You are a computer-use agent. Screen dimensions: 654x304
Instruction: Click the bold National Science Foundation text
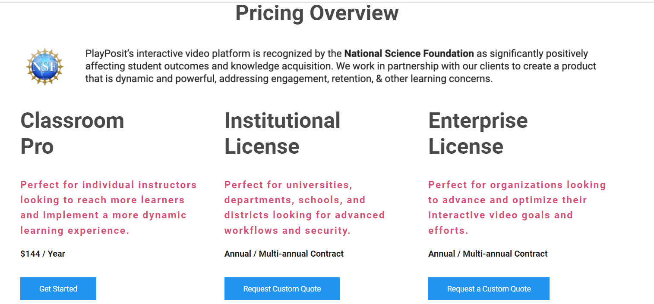[x=409, y=54]
